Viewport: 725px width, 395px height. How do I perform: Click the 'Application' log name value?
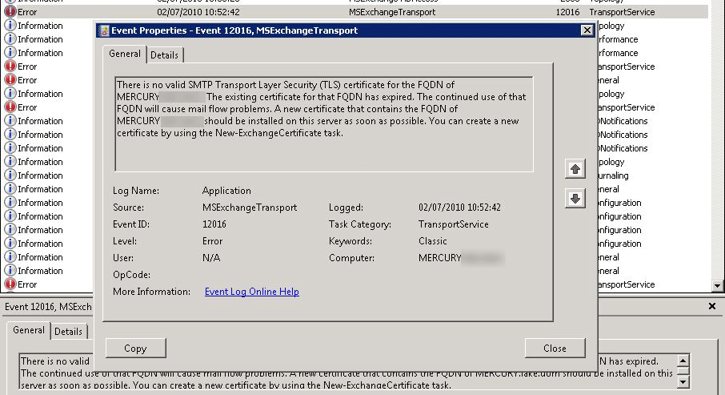(x=226, y=191)
